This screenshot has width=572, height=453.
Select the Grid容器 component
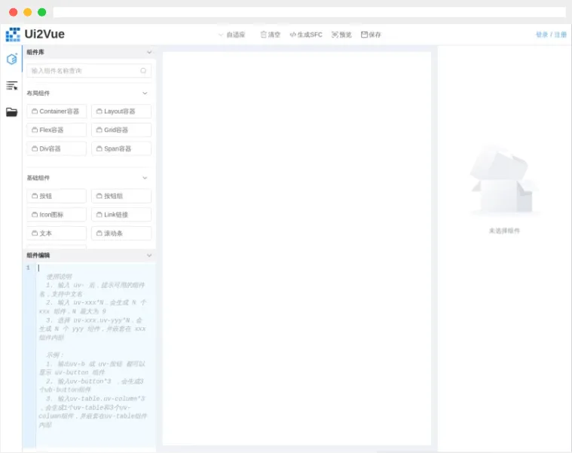click(121, 130)
